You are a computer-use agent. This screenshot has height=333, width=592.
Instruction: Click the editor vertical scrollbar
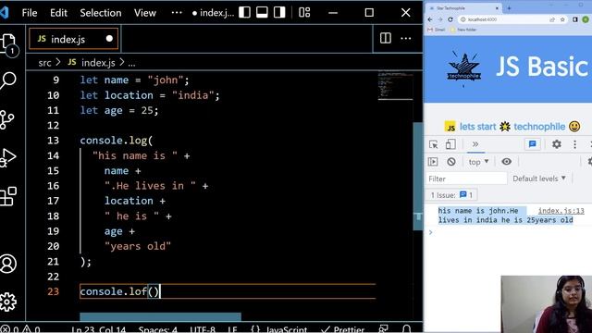tap(418, 176)
